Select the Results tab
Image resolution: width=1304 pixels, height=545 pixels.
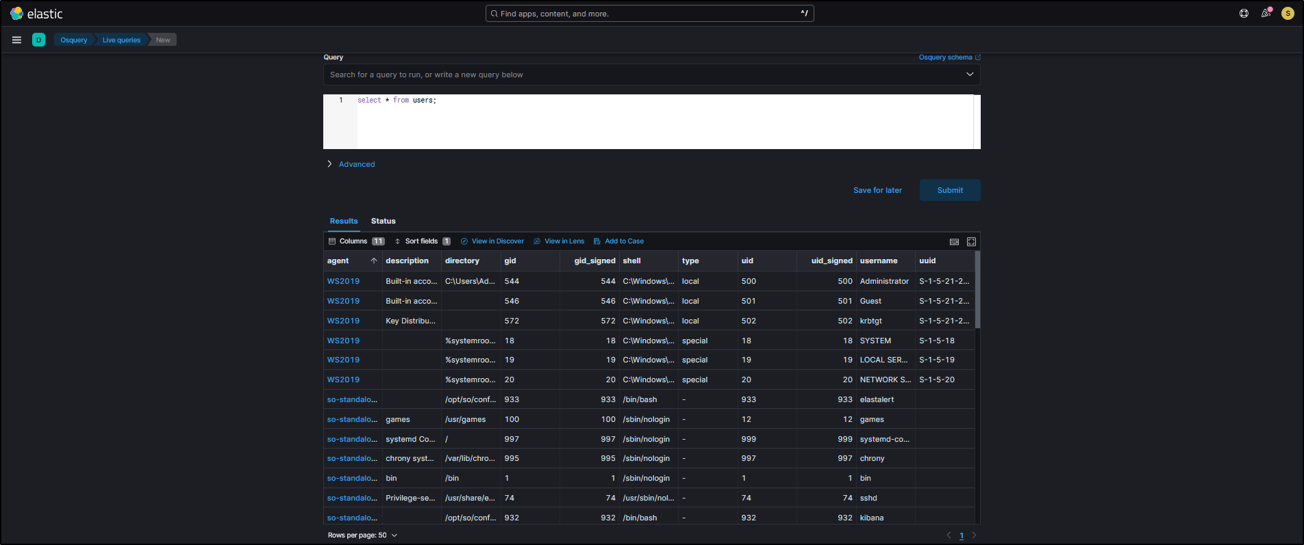coord(343,221)
